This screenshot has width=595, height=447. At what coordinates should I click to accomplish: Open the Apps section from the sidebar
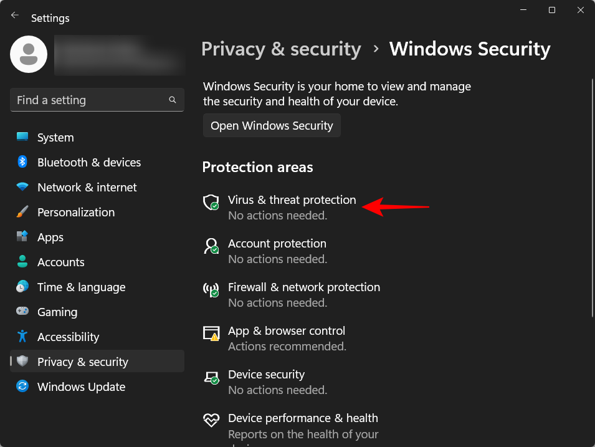[22, 237]
